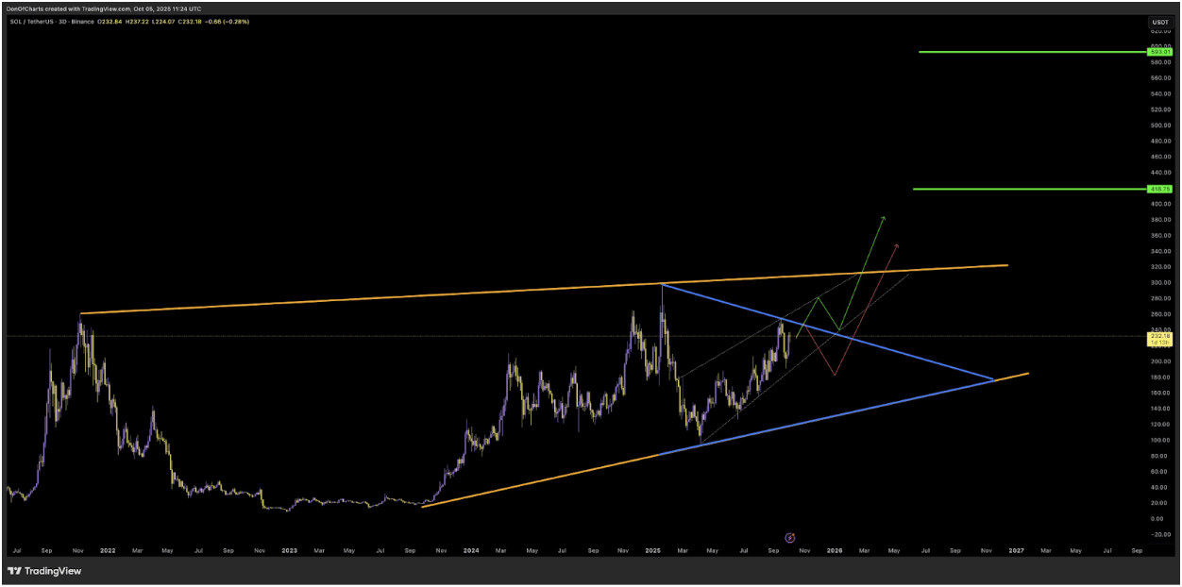Click the blue triangle's right apex

pos(992,379)
